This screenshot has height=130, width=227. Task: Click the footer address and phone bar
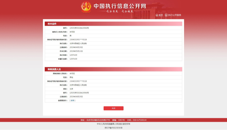point(113,120)
